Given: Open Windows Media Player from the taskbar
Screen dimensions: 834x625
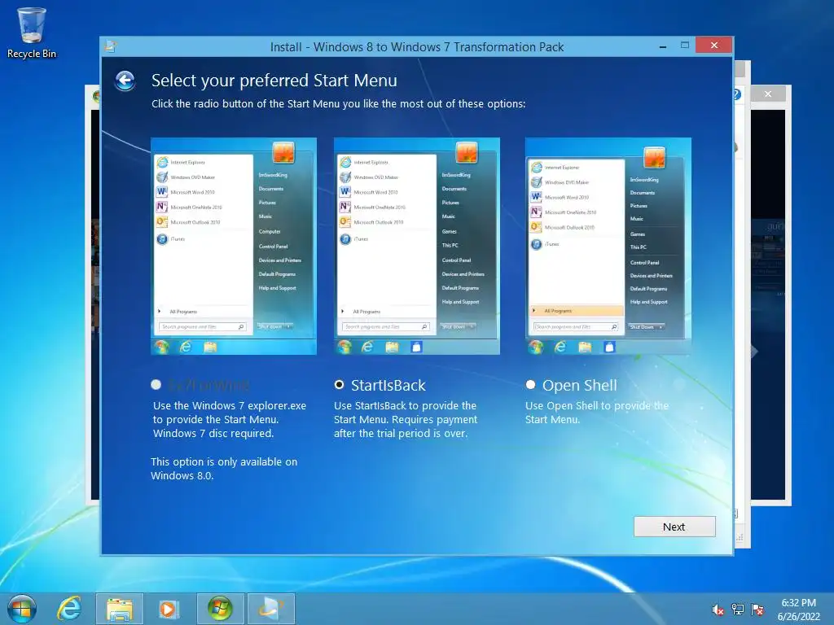Looking at the screenshot, I should tap(168, 609).
